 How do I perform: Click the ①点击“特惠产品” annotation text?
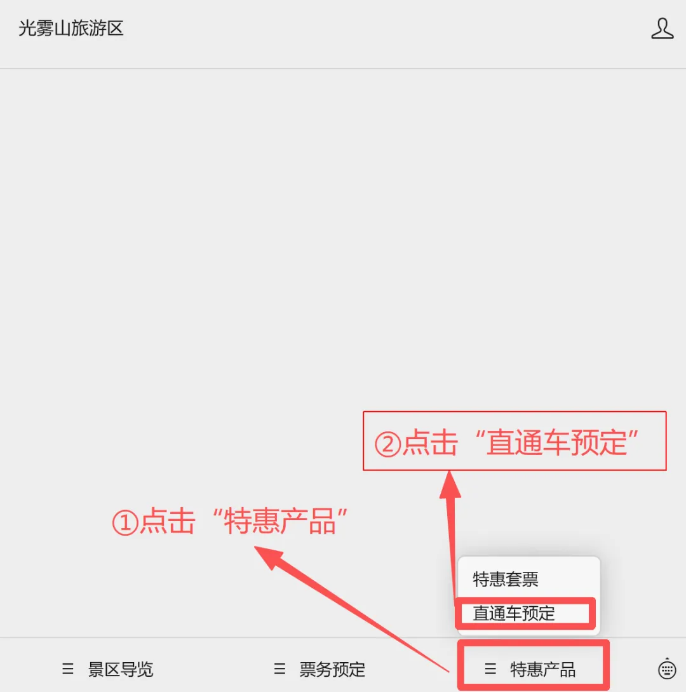(230, 522)
